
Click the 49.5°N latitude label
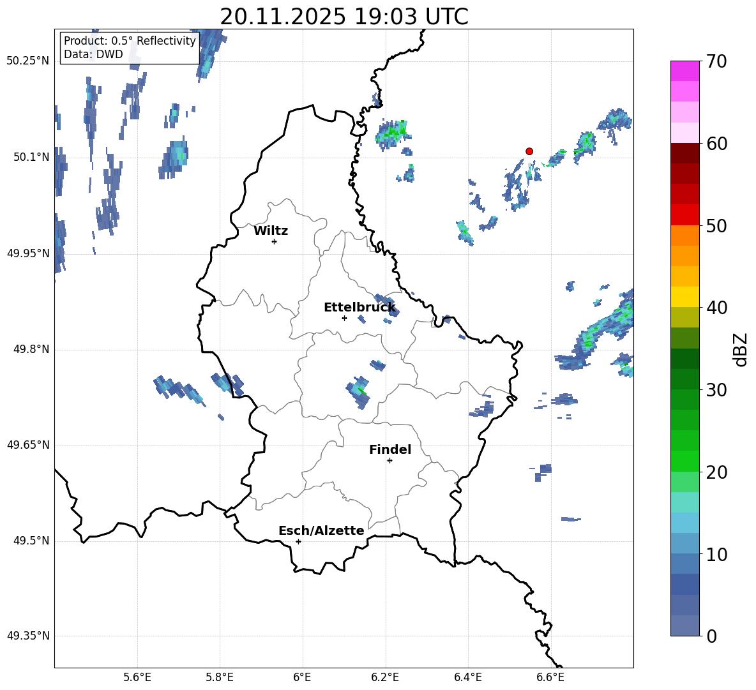31,541
